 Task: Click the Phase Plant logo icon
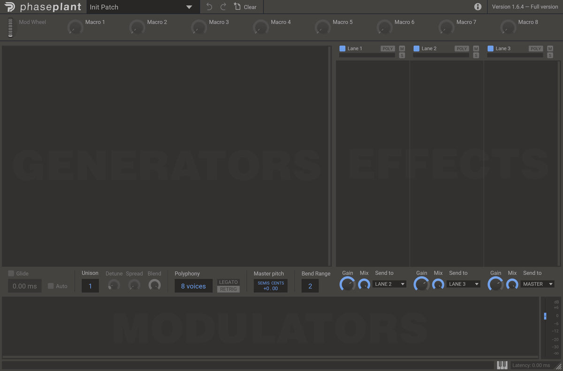pyautogui.click(x=9, y=7)
